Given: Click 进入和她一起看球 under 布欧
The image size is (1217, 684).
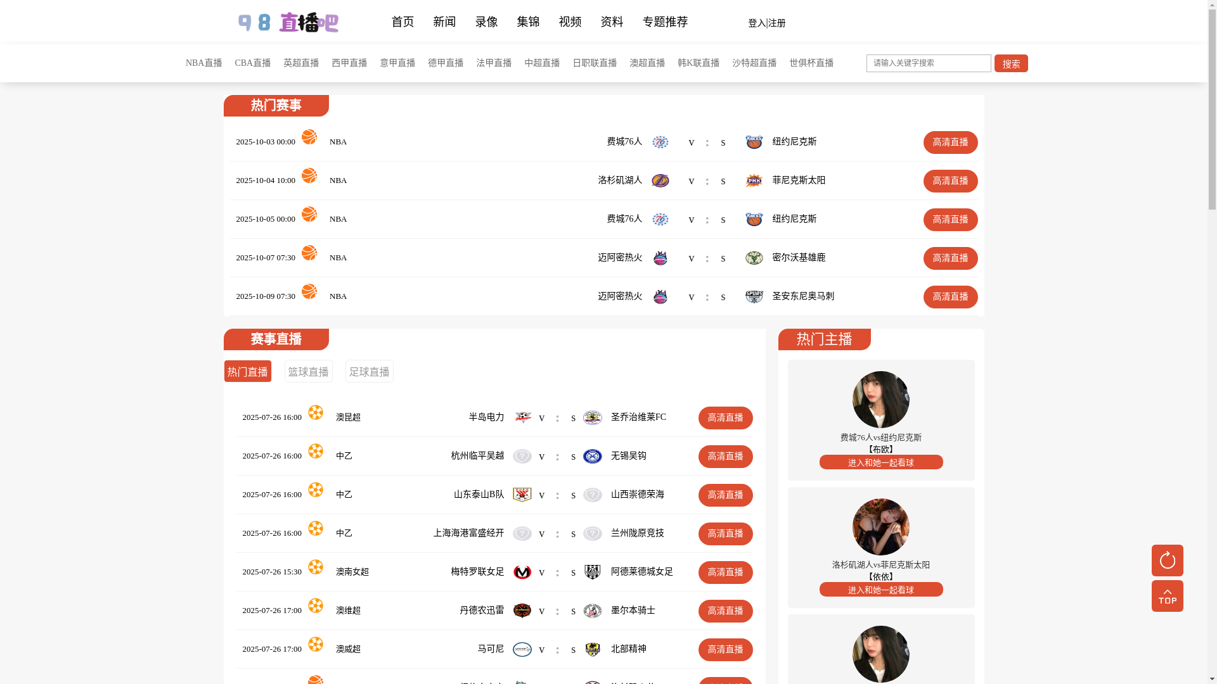Looking at the screenshot, I should tap(881, 462).
